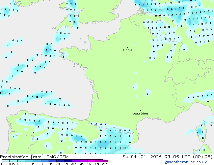Pick the 10 mm legend color swatch

click(x=45, y=161)
